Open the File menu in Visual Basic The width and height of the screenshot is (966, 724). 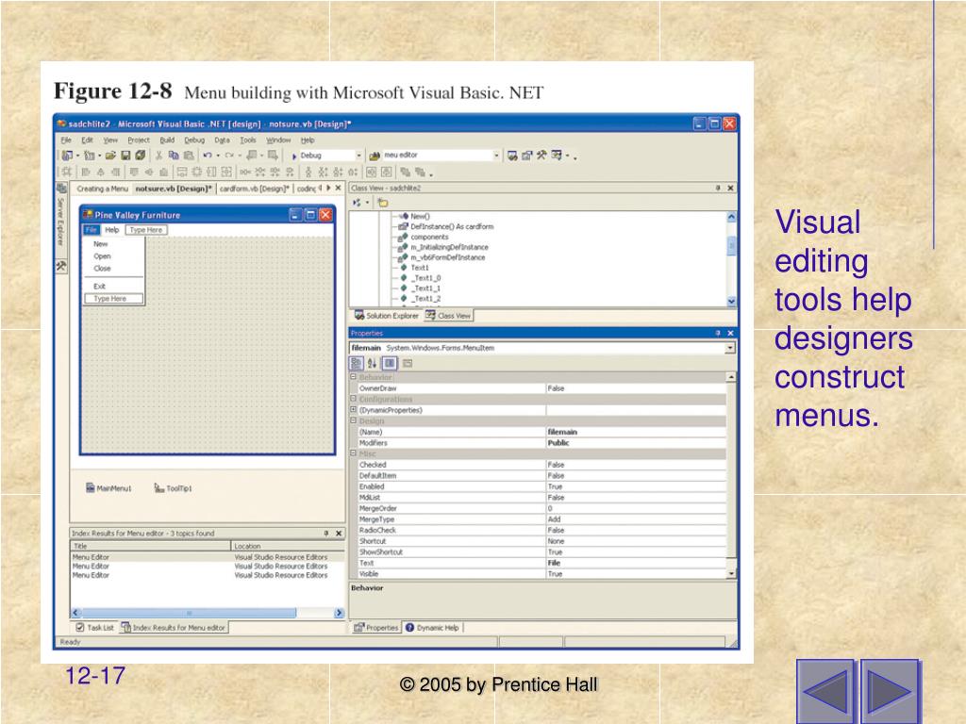67,140
